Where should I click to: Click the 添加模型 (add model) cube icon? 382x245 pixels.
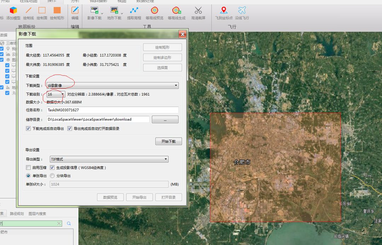point(13,11)
